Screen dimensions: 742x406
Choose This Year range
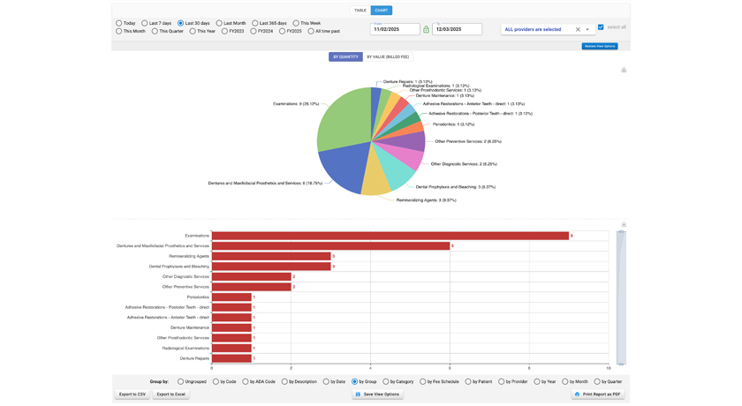(193, 31)
